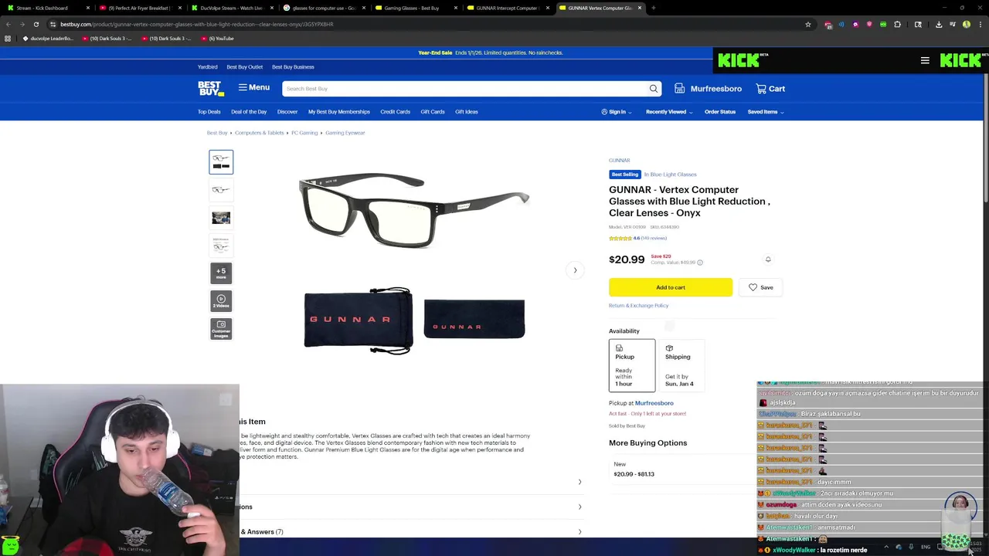Save the item with the heart button
The image size is (989, 556).
(x=760, y=287)
